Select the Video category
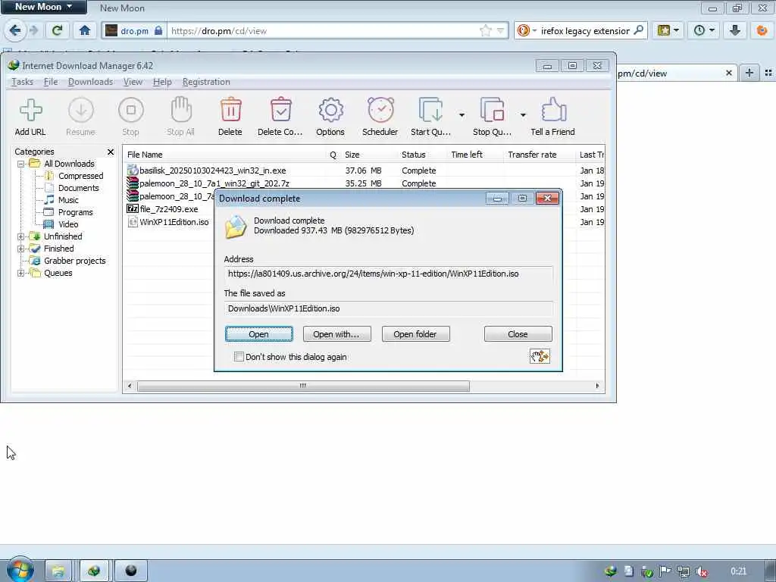776x582 pixels. pos(68,224)
